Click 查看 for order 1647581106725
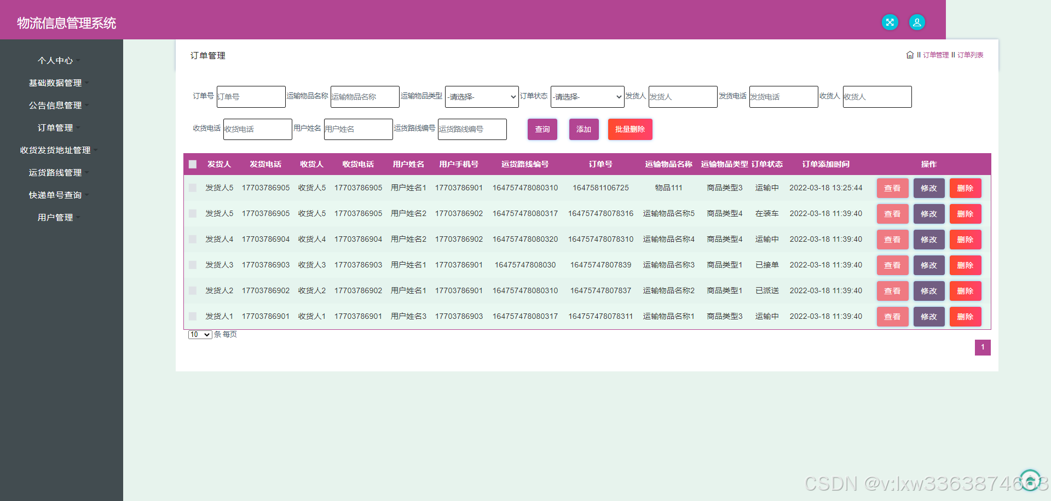 pos(892,188)
